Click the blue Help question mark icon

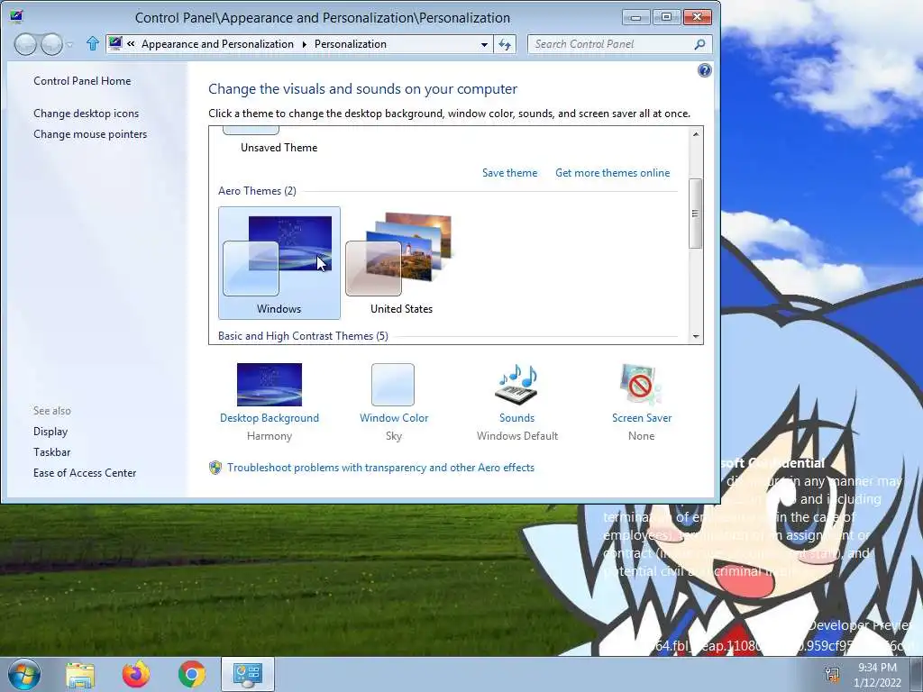(704, 70)
